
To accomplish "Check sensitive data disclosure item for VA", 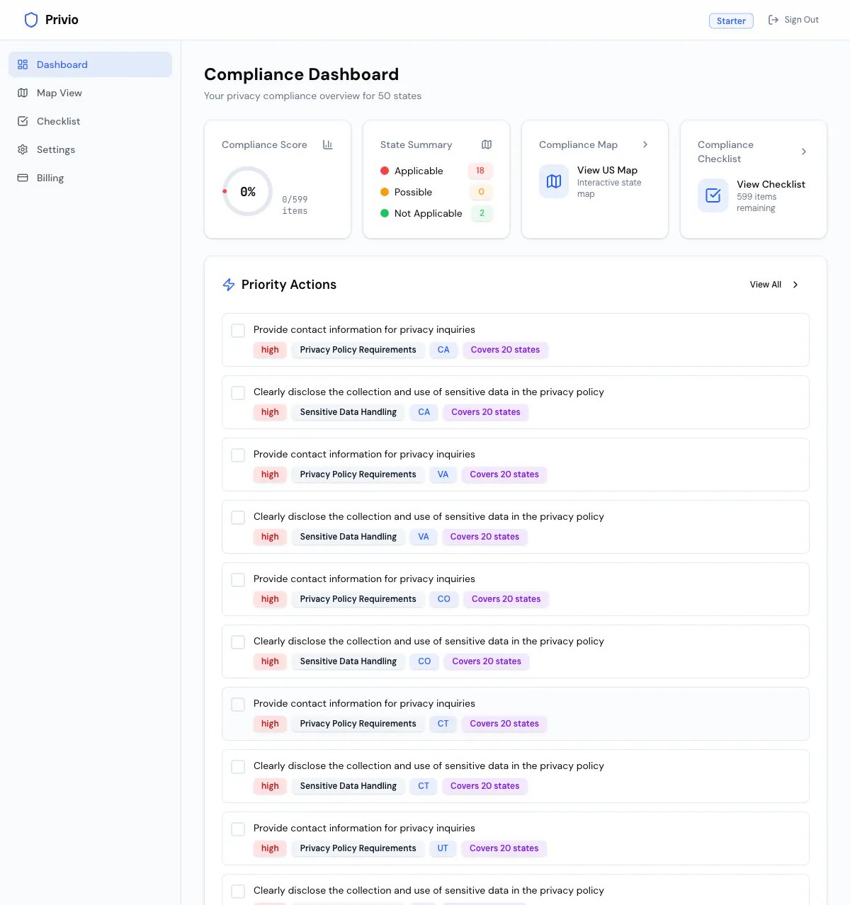I will [238, 518].
